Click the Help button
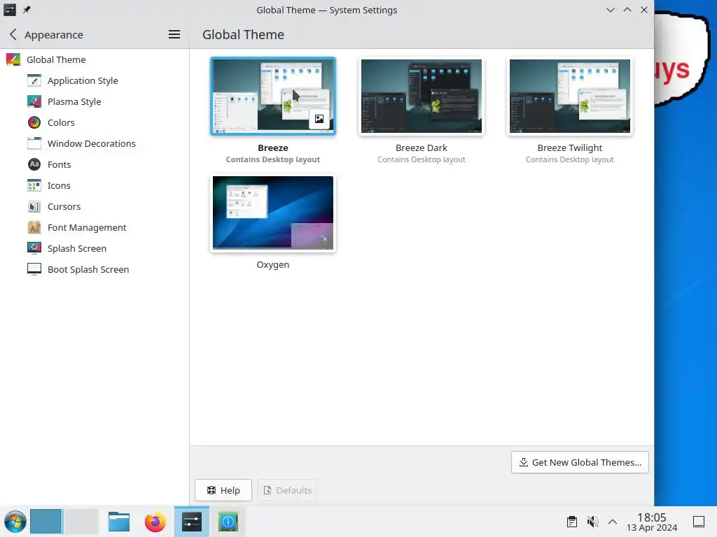The width and height of the screenshot is (717, 537). 223,490
